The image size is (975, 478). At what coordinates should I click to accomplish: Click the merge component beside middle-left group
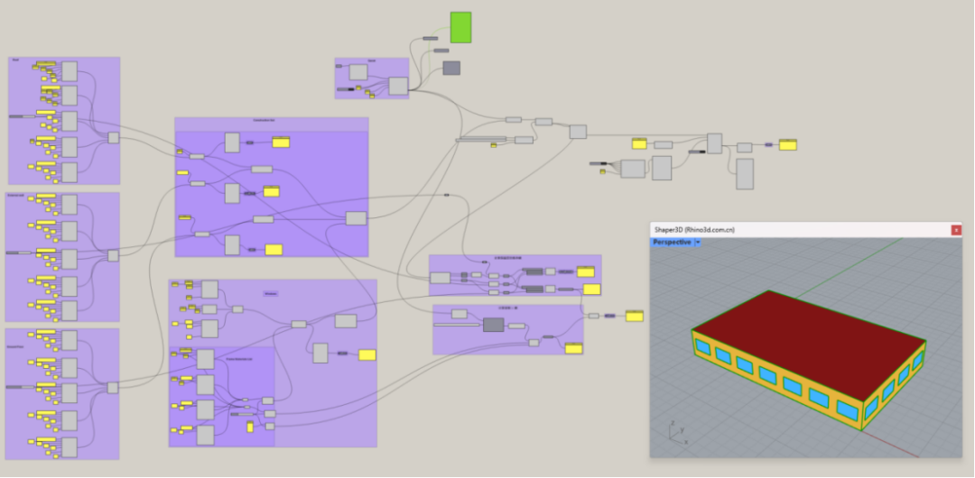(113, 255)
